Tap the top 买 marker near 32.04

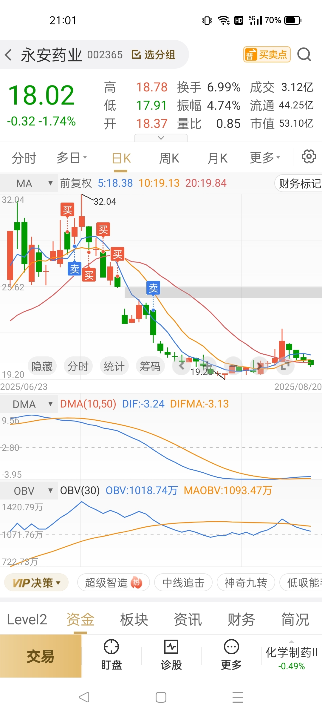pos(67,210)
